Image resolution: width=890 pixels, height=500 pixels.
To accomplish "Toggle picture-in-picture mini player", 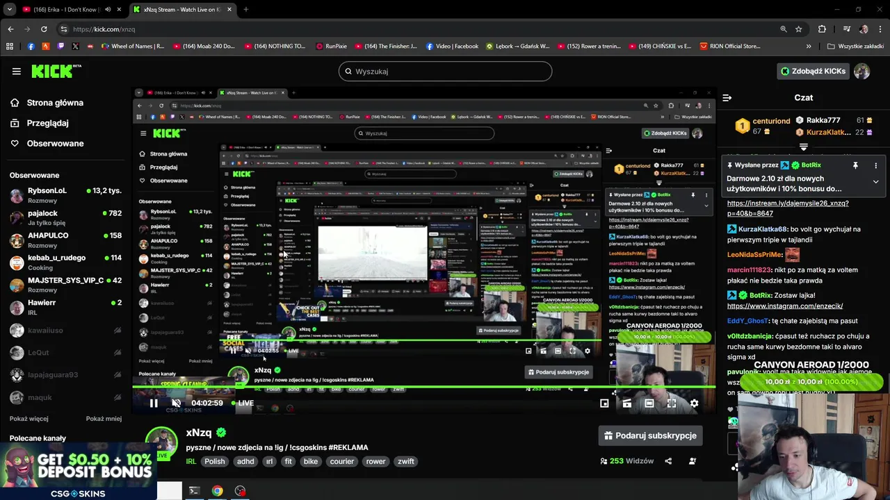I will click(604, 403).
